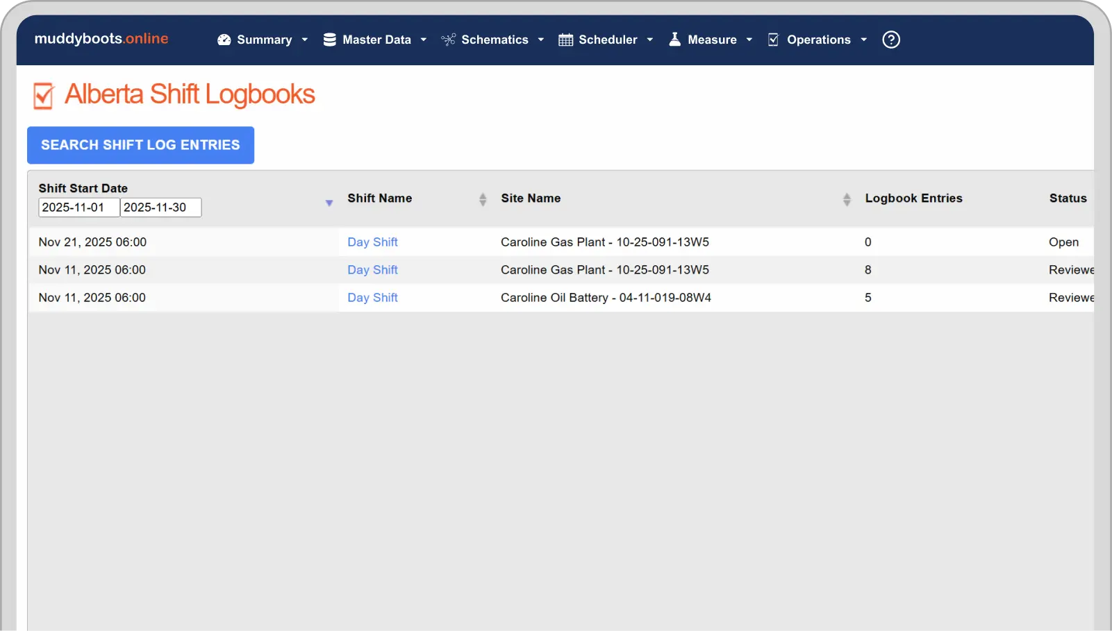The width and height of the screenshot is (1112, 631).
Task: Open the Scheduler menu
Action: click(x=607, y=40)
